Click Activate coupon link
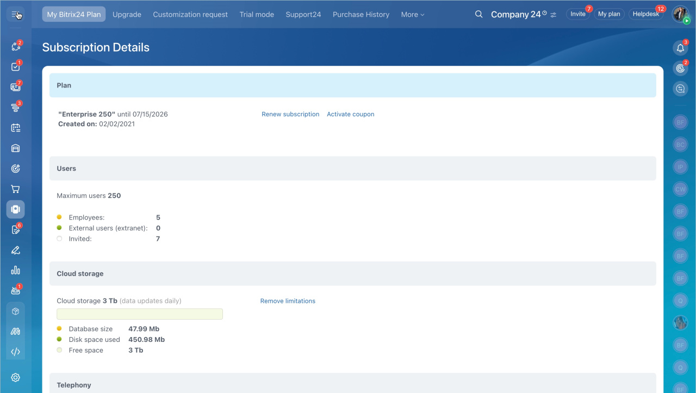This screenshot has height=393, width=696. (x=351, y=114)
